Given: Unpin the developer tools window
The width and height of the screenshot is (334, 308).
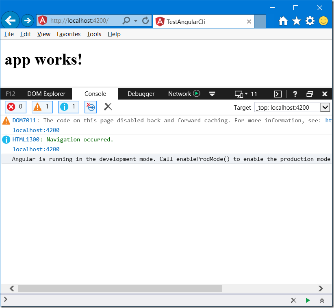Looking at the screenshot, I should [x=310, y=94].
